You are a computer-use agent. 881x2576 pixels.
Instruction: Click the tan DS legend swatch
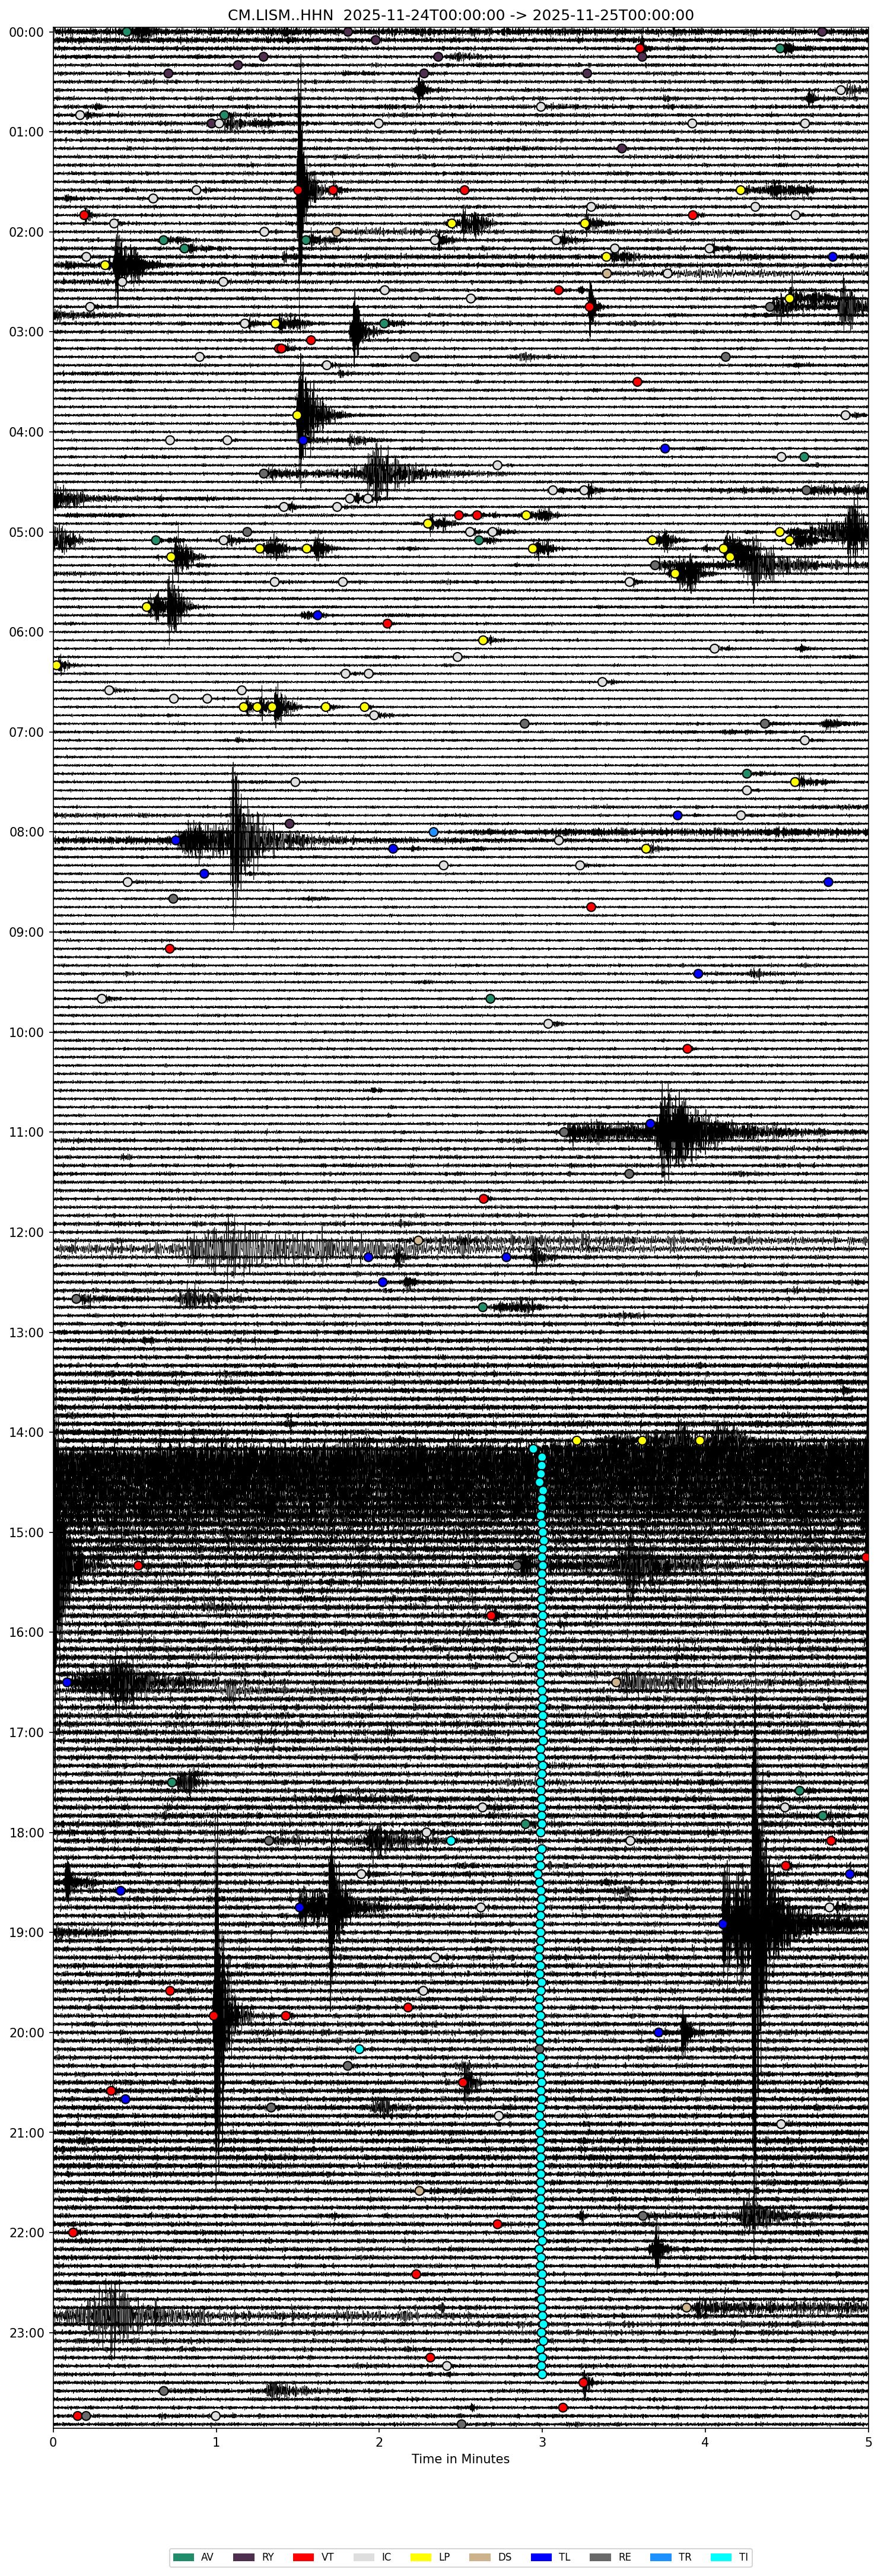480,2557
